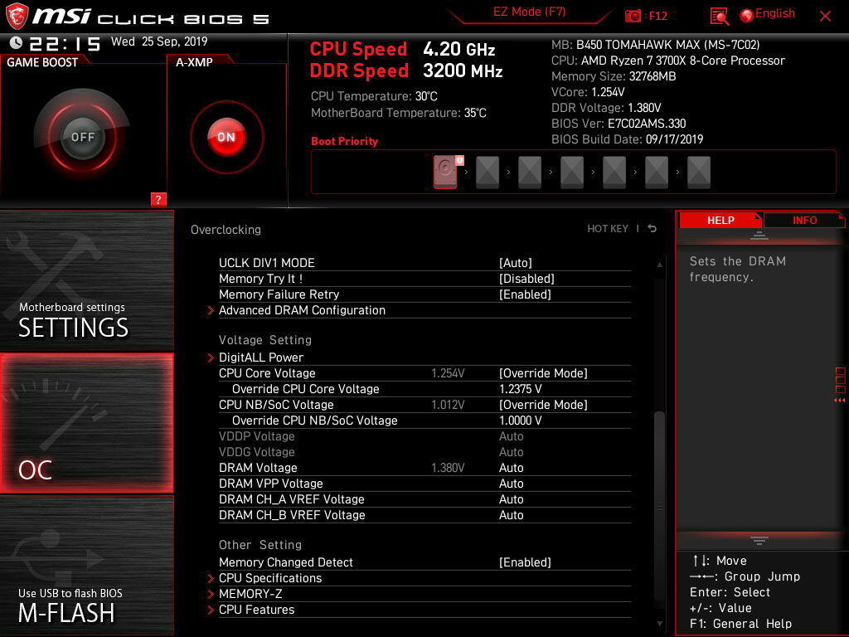This screenshot has width=849, height=637.
Task: Change CPU NB/SoC Voltage [Override Mode] option
Action: pos(543,405)
